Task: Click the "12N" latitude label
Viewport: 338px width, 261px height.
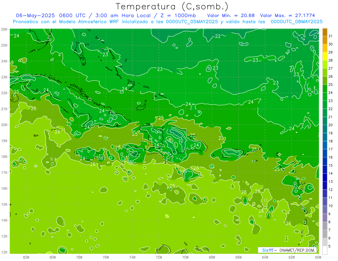Action: pyautogui.click(x=4, y=252)
